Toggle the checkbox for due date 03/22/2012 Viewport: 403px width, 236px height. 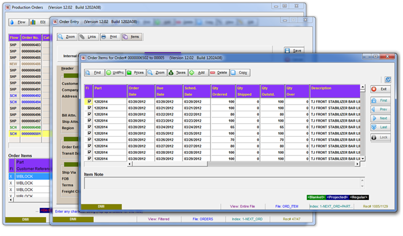(x=89, y=114)
